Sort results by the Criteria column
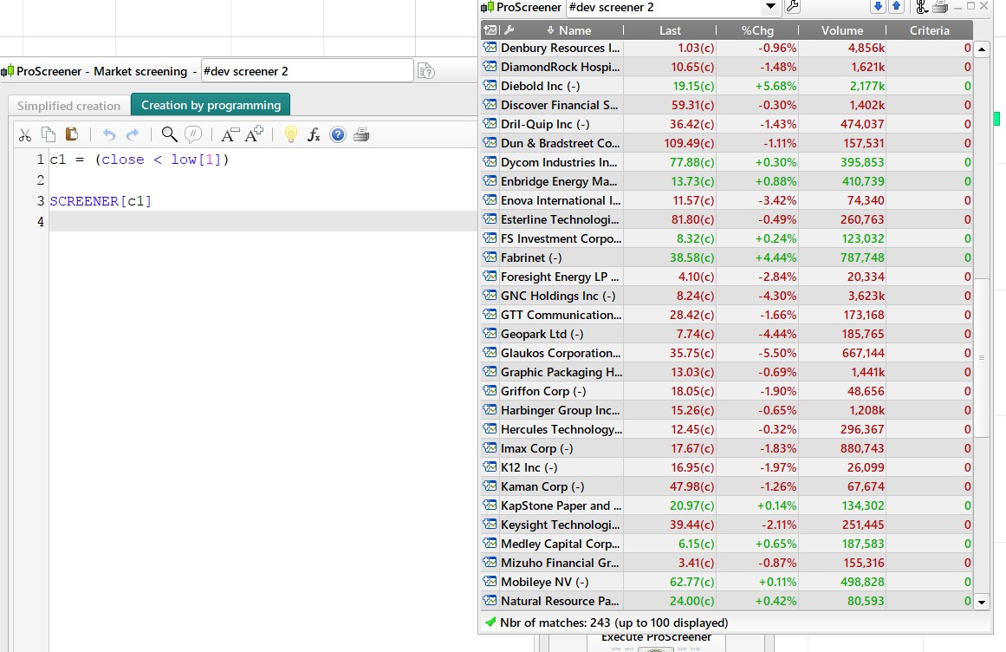 tap(929, 30)
